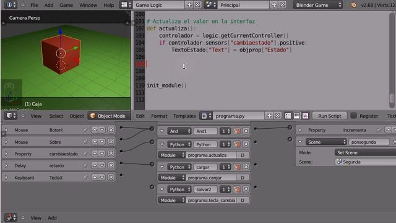This screenshot has height=223, width=396.
Task: Open the 3D View editor type selector
Action: point(11,116)
